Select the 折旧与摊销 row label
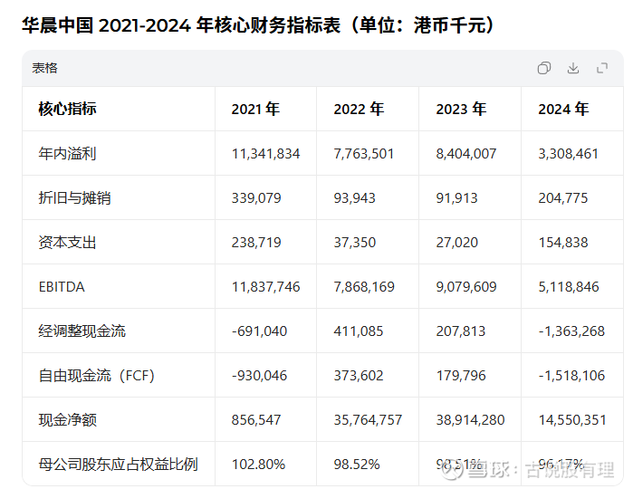The height and width of the screenshot is (489, 633). tap(74, 197)
